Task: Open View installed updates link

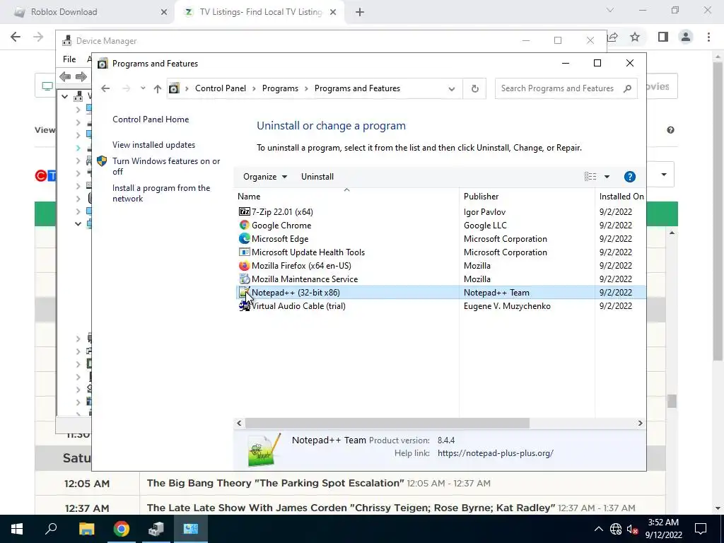Action: [x=153, y=144]
